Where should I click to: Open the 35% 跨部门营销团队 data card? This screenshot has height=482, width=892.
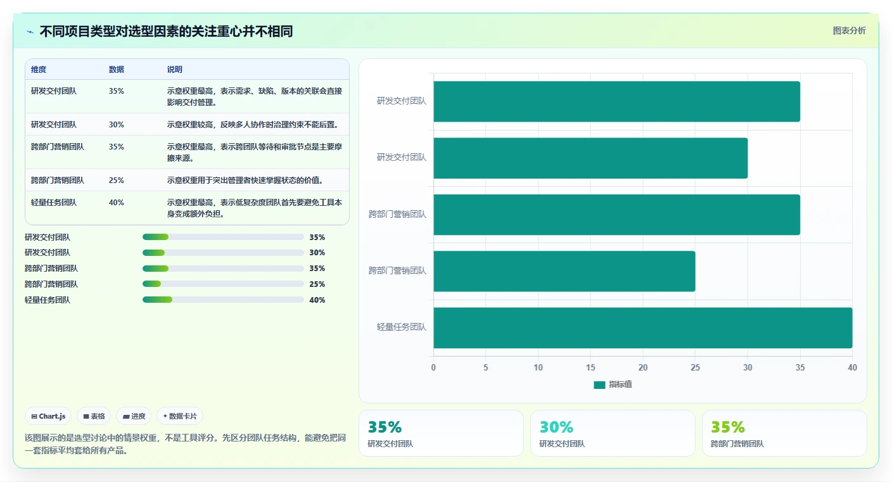point(784,433)
